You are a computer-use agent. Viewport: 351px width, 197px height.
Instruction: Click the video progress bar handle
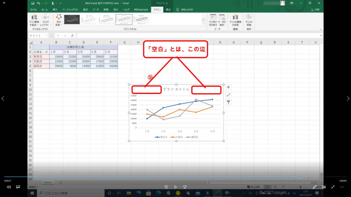coord(301,177)
